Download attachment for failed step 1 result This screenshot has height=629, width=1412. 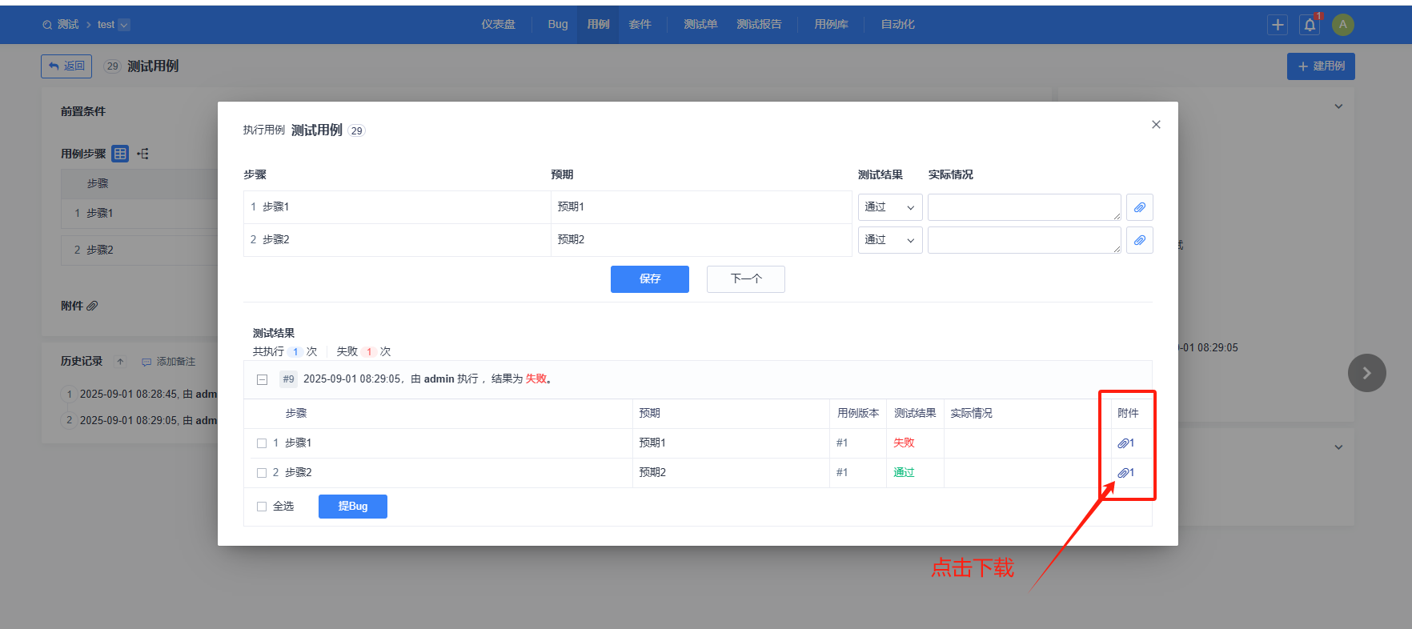click(1125, 443)
